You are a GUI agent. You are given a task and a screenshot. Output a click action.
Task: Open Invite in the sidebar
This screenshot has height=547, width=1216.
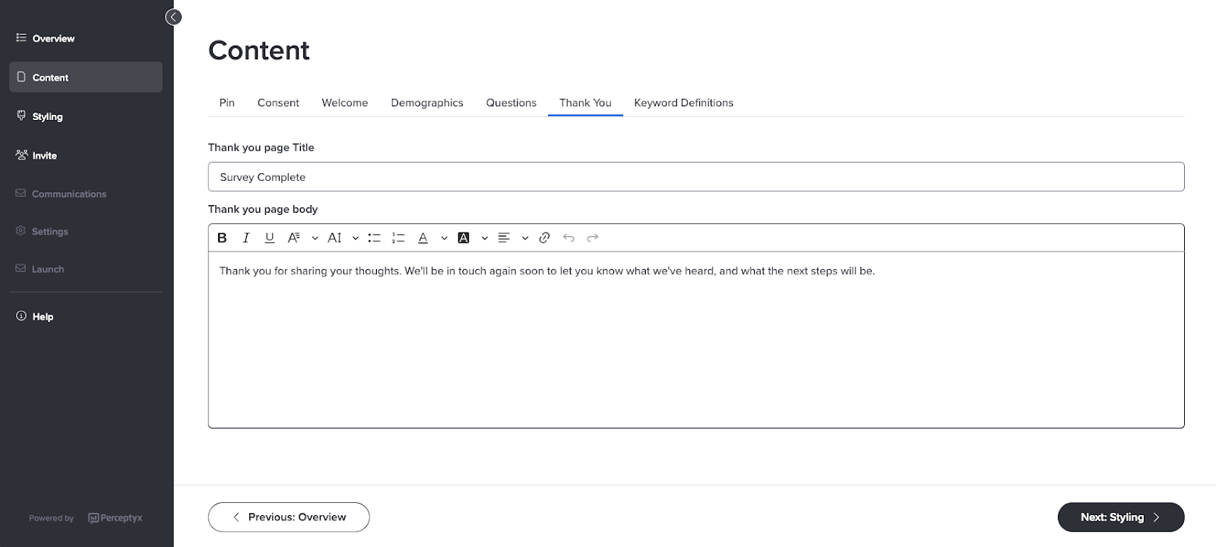point(86,155)
